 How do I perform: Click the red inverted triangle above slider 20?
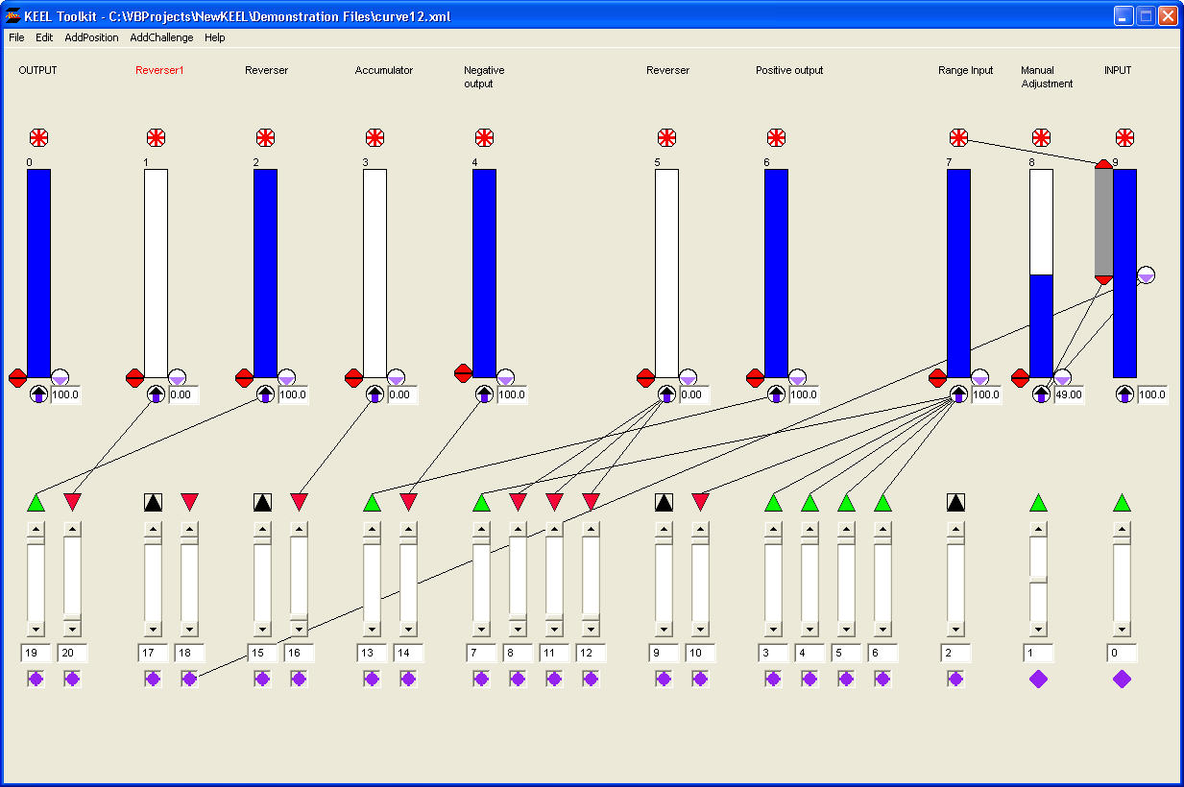pyautogui.click(x=72, y=502)
